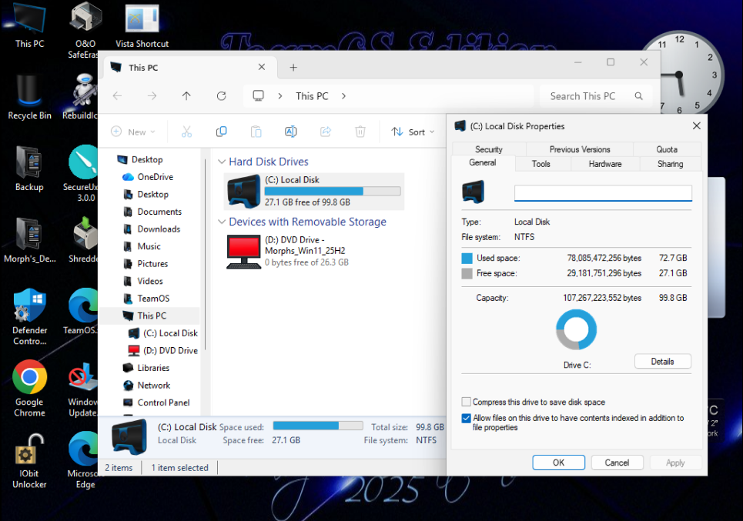Select the (D:) DVD Drive icon
This screenshot has height=521, width=743.
(x=244, y=252)
